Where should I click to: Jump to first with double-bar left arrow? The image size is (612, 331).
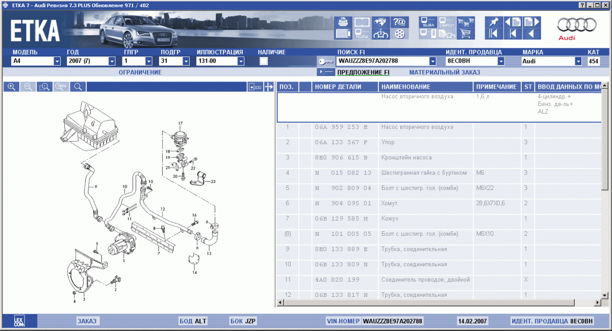point(493,34)
